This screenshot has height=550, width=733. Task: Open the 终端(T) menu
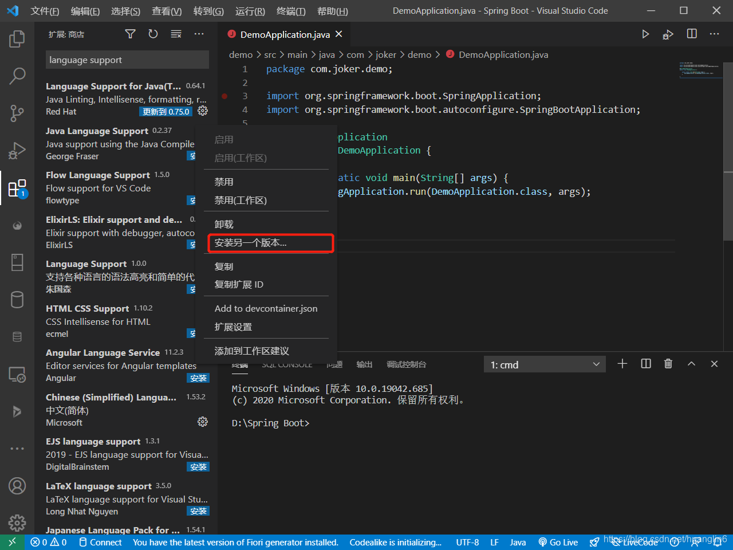(x=291, y=11)
